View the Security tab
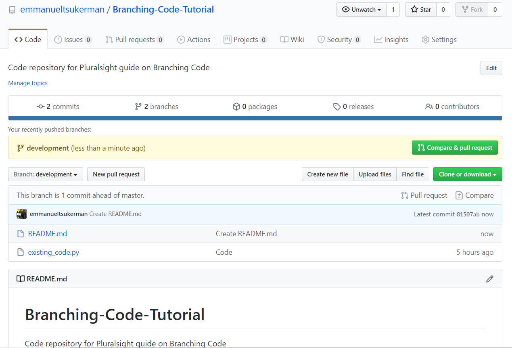512x348 pixels. pyautogui.click(x=339, y=40)
